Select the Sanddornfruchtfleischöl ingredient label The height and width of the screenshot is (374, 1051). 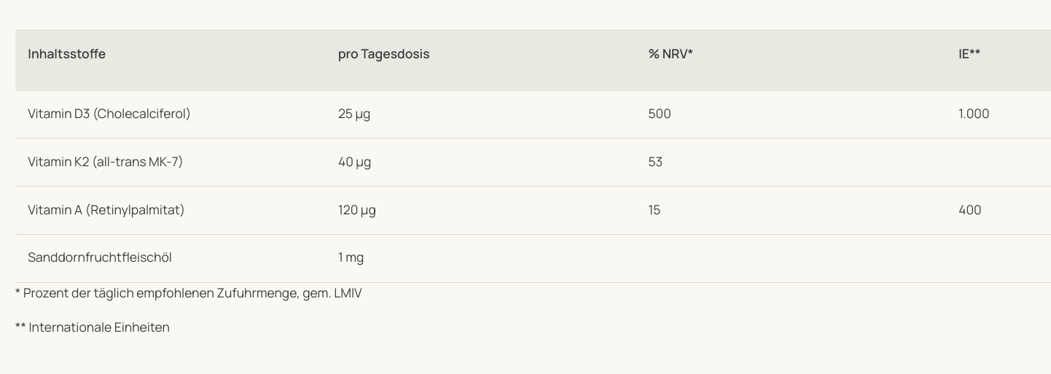pos(99,257)
